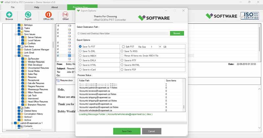
Task: Click Accounts\vapeshop@vapemeet.ca\Notes row
Action: [x=130, y=107]
